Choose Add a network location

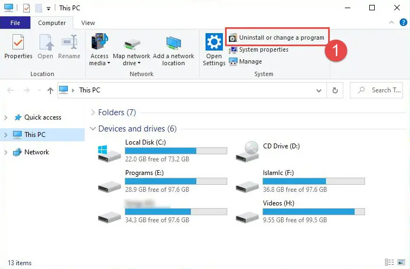pyautogui.click(x=174, y=51)
